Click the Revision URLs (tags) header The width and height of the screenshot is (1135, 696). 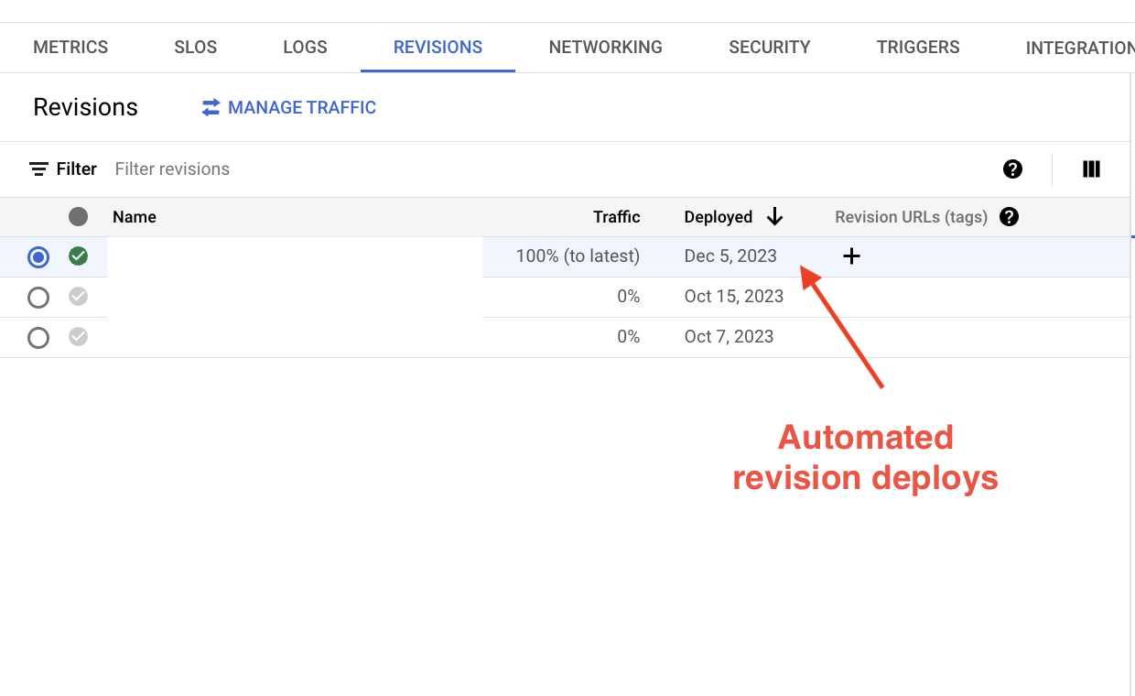pyautogui.click(x=912, y=217)
